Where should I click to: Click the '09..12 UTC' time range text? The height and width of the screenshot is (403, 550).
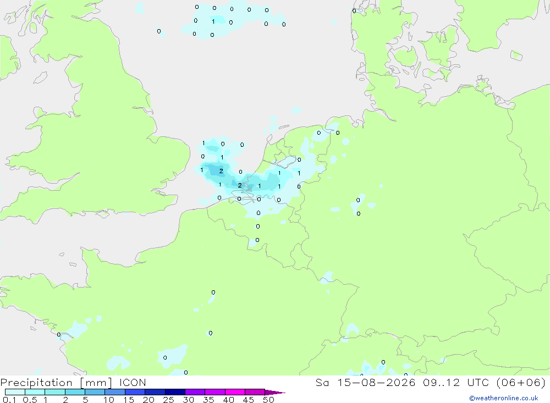click(456, 383)
